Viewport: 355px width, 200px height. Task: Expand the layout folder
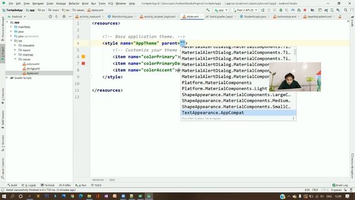[15, 50]
